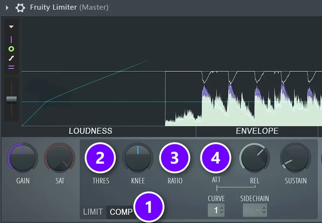This screenshot has width=322, height=223.
Task: Adjust the vertical scroll speed slider handle
Action: tap(12, 99)
